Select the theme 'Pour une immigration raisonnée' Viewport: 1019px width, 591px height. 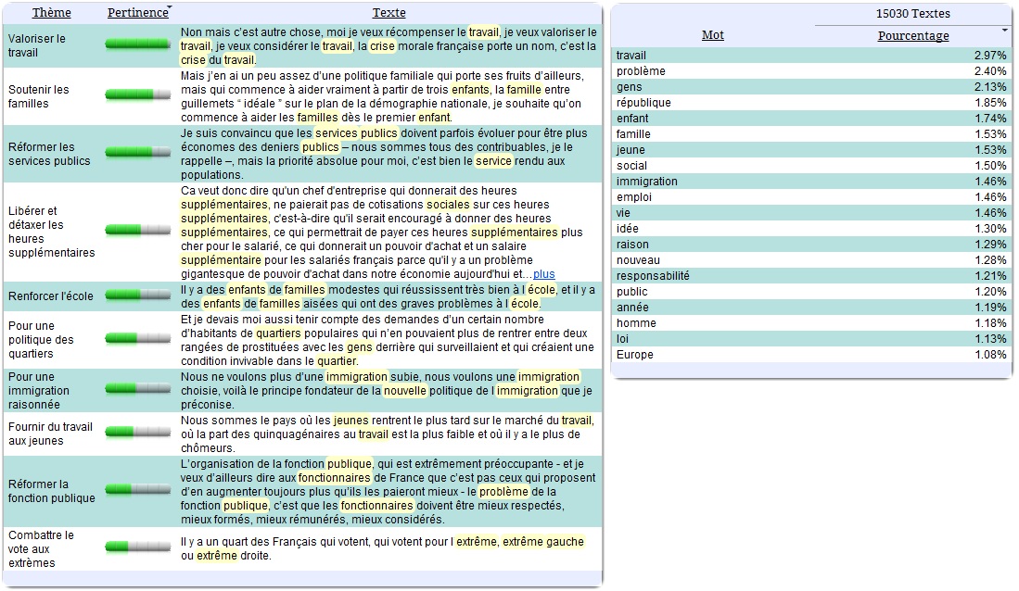(x=38, y=390)
